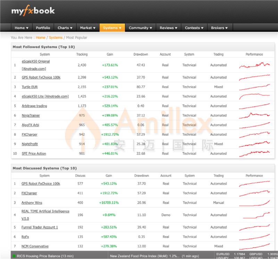Open the Community menu
This screenshot has height=259, width=278.
[140, 28]
